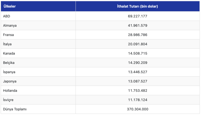The width and height of the screenshot is (201, 115).
Task: Select the Fransa row label
Action: [8, 35]
